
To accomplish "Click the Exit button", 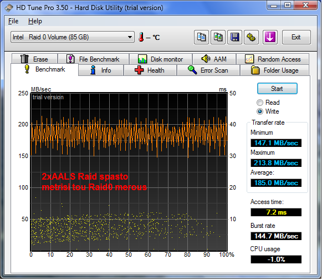I will tap(297, 37).
